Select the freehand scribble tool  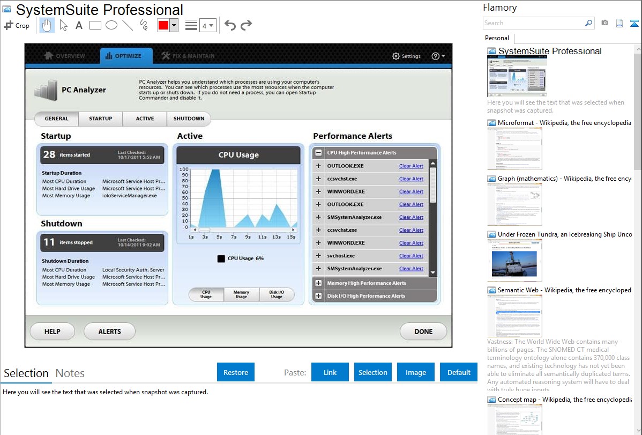pos(144,25)
